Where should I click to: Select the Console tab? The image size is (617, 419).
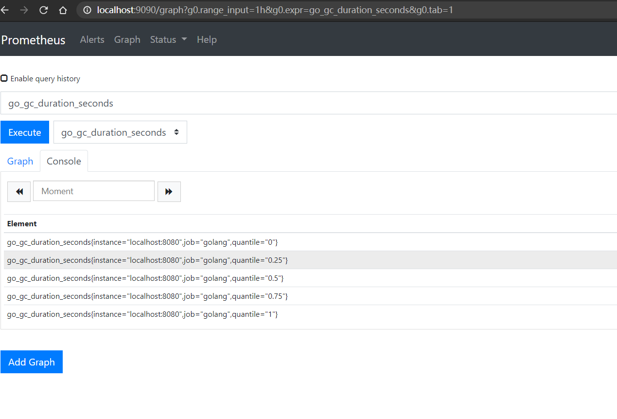[x=64, y=161]
